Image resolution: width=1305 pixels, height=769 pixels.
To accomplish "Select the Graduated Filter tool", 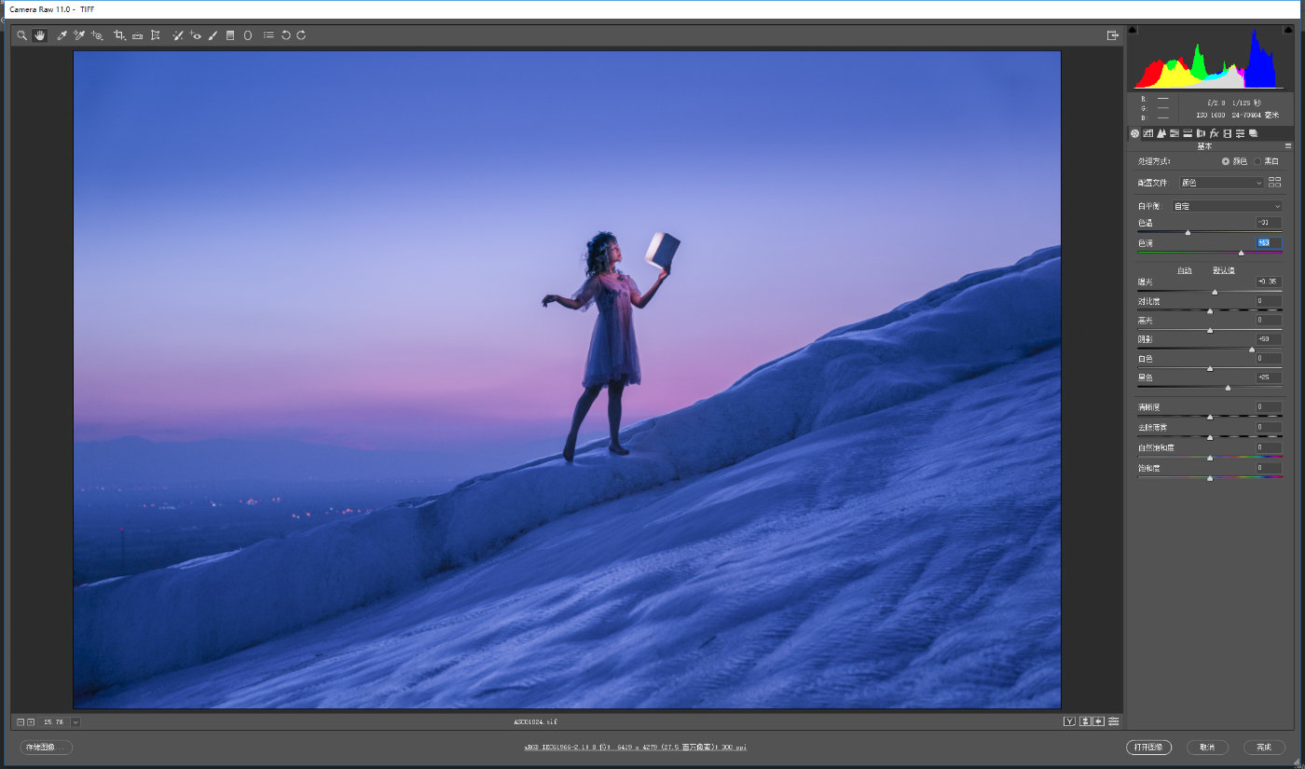I will 230,35.
